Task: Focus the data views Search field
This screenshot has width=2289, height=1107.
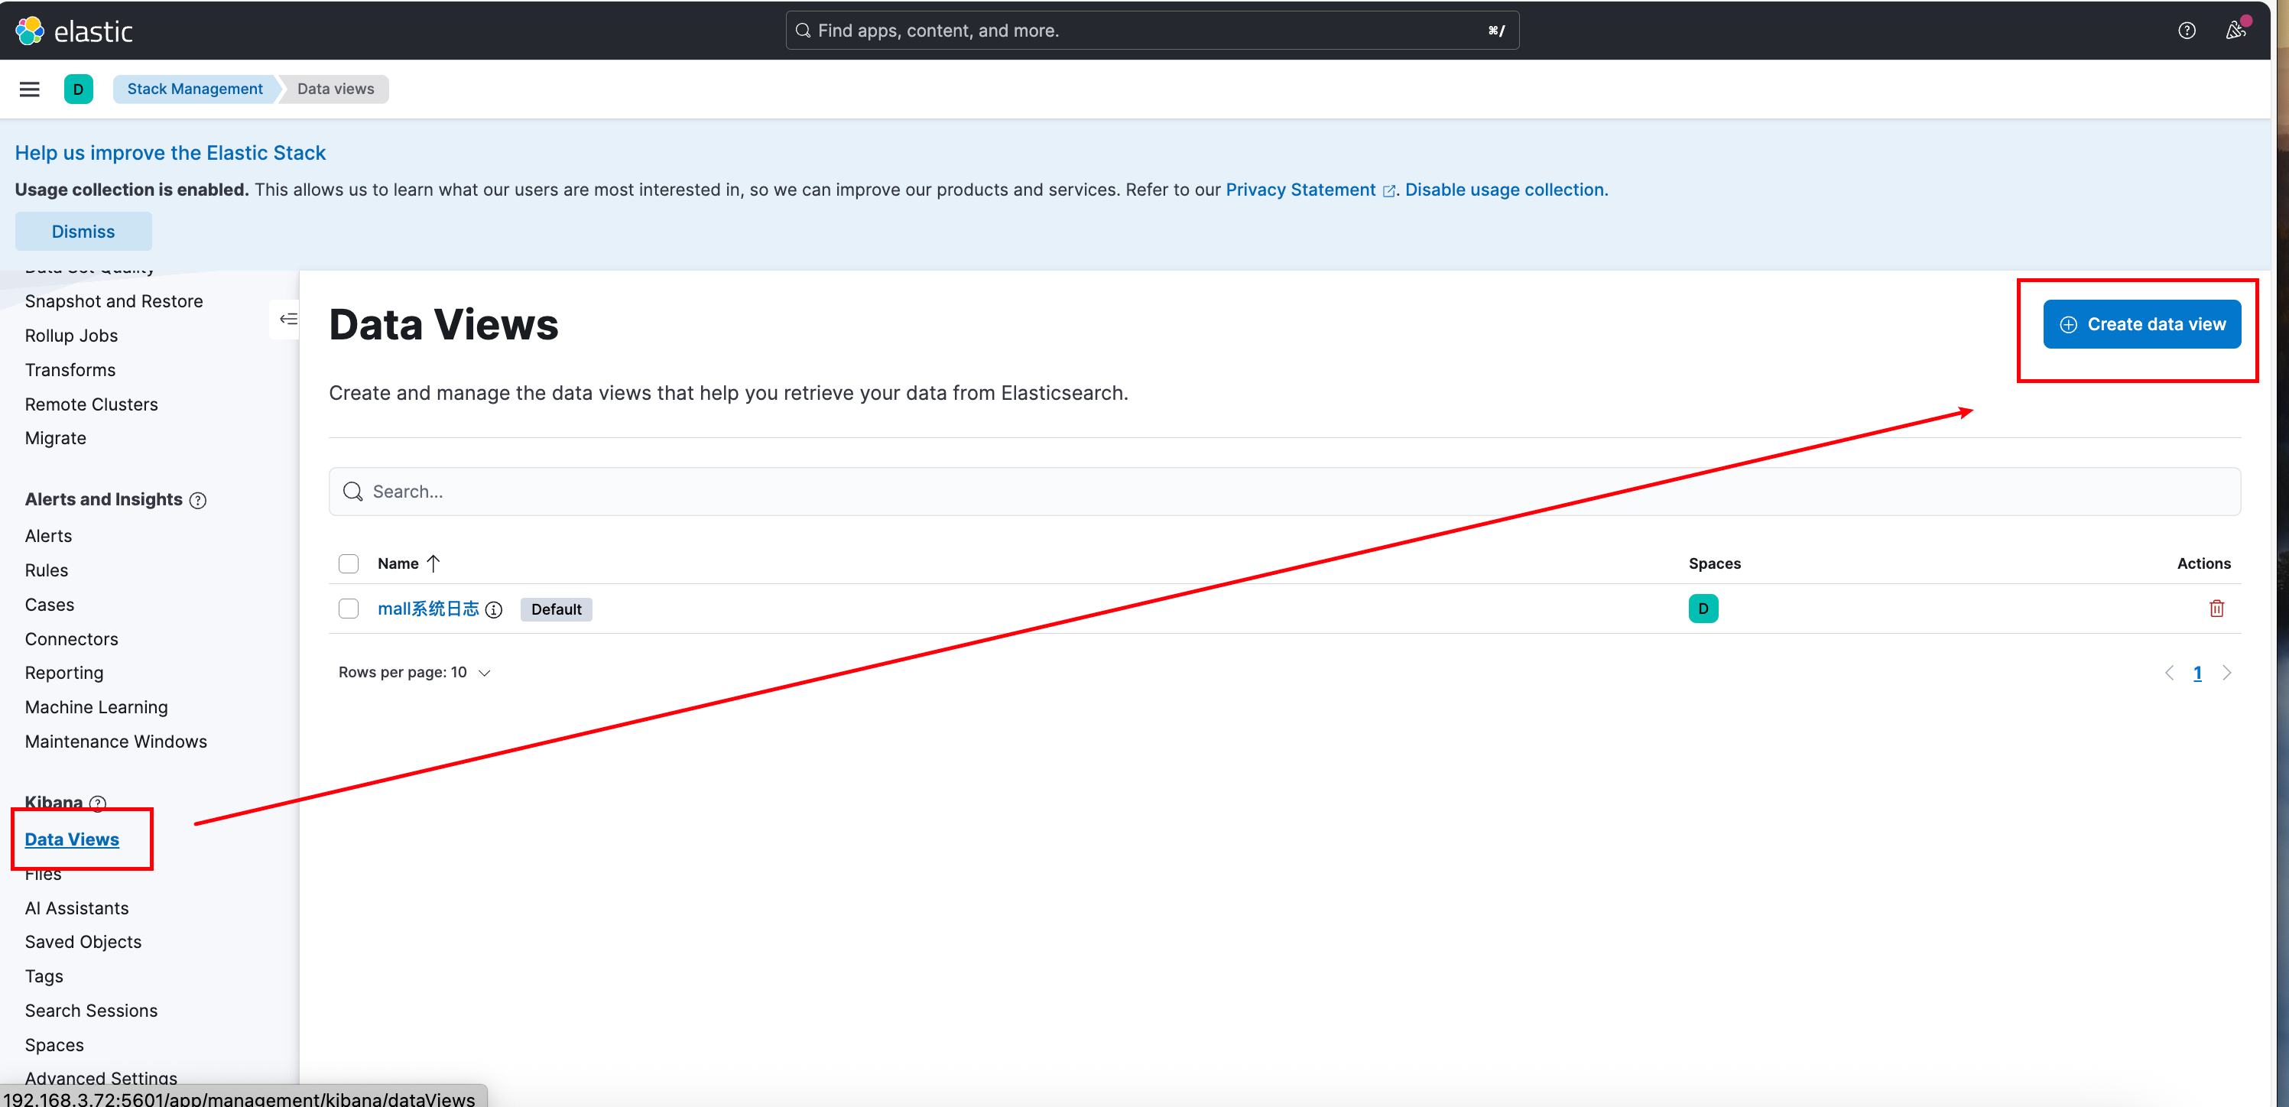Action: (1284, 492)
